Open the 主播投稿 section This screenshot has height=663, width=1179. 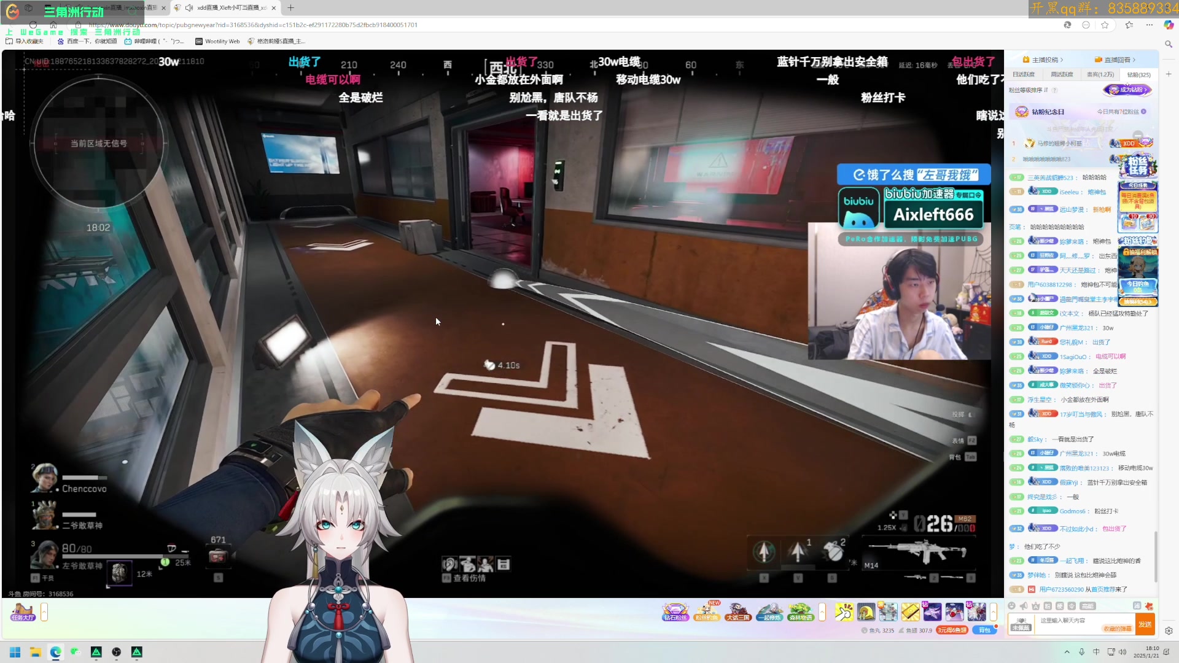pyautogui.click(x=1043, y=60)
